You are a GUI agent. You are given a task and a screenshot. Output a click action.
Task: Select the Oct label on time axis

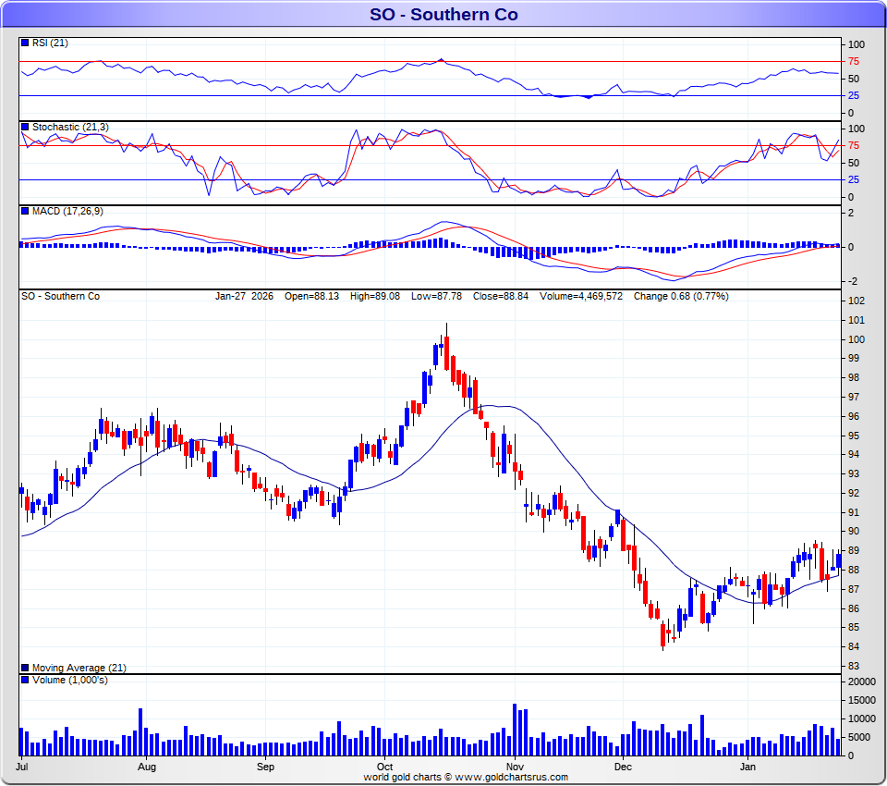385,767
